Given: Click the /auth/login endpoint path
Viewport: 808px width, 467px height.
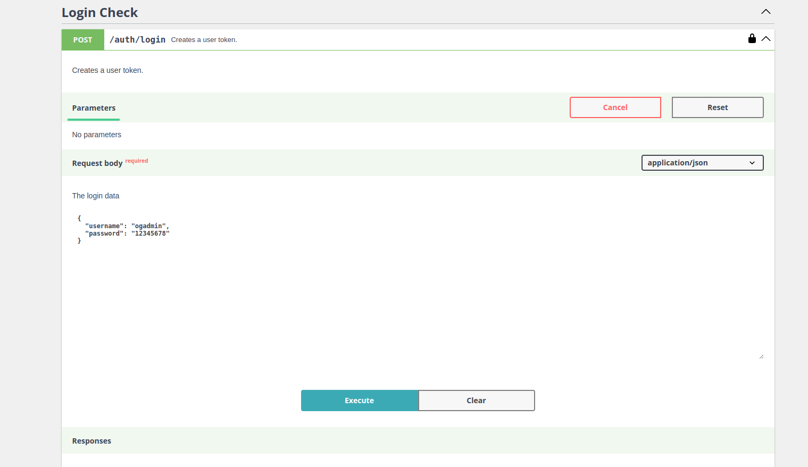Looking at the screenshot, I should click(x=137, y=40).
